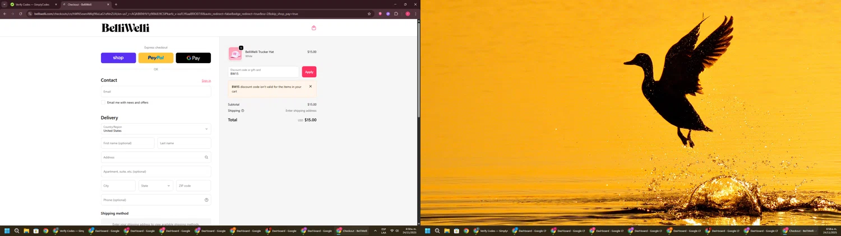The image size is (841, 236).
Task: Focus the Email input field
Action: [156, 91]
